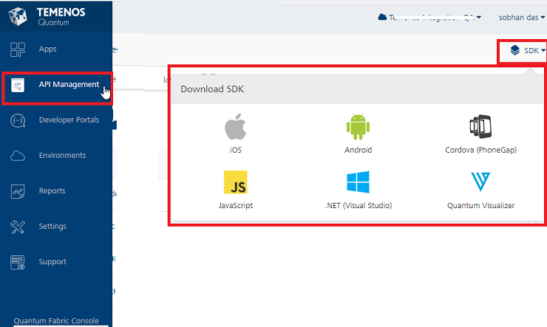Click the Support ticket icon
Viewport: 547px width, 327px height.
tap(18, 263)
